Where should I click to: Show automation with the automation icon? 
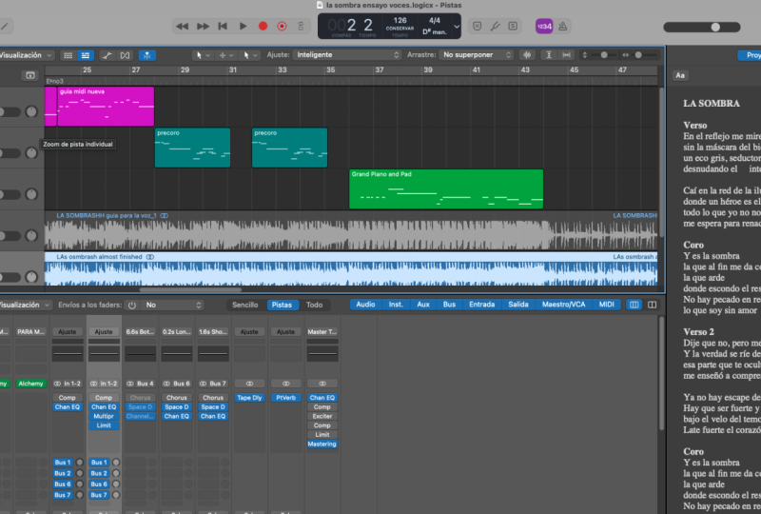(107, 55)
